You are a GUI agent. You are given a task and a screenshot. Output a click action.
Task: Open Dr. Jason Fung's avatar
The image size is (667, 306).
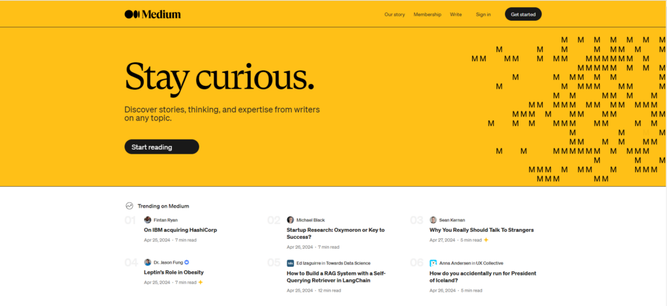(148, 262)
